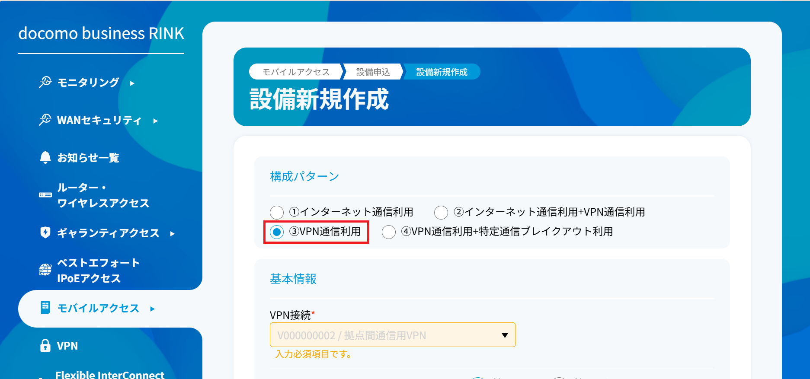The image size is (810, 379).
Task: Open ルーター・ワイヤレスアクセス menu item
Action: [103, 195]
